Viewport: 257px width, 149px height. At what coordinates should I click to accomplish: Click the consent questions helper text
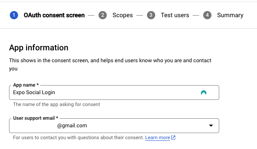(78, 138)
